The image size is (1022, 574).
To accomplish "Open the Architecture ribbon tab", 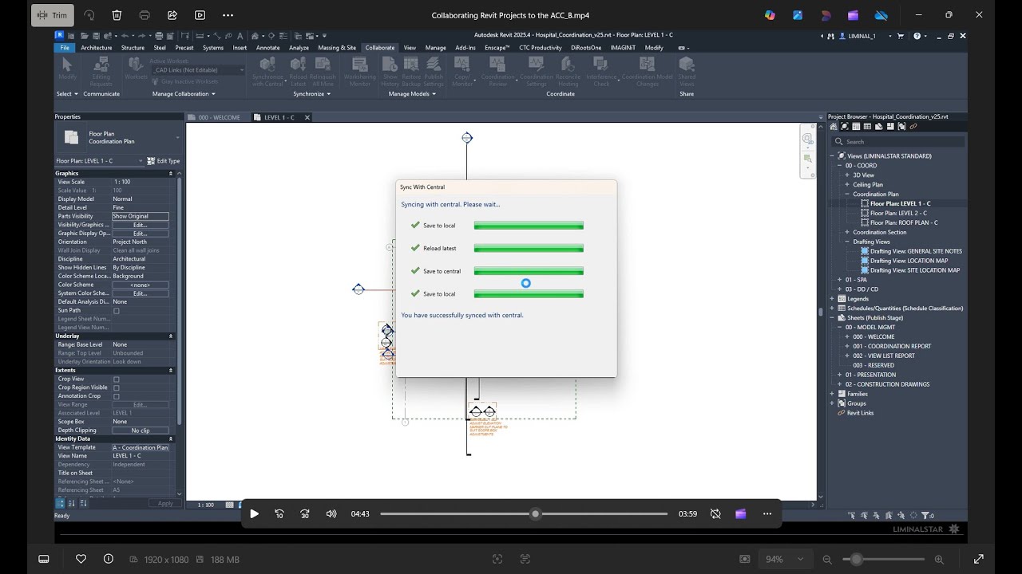I will (97, 48).
